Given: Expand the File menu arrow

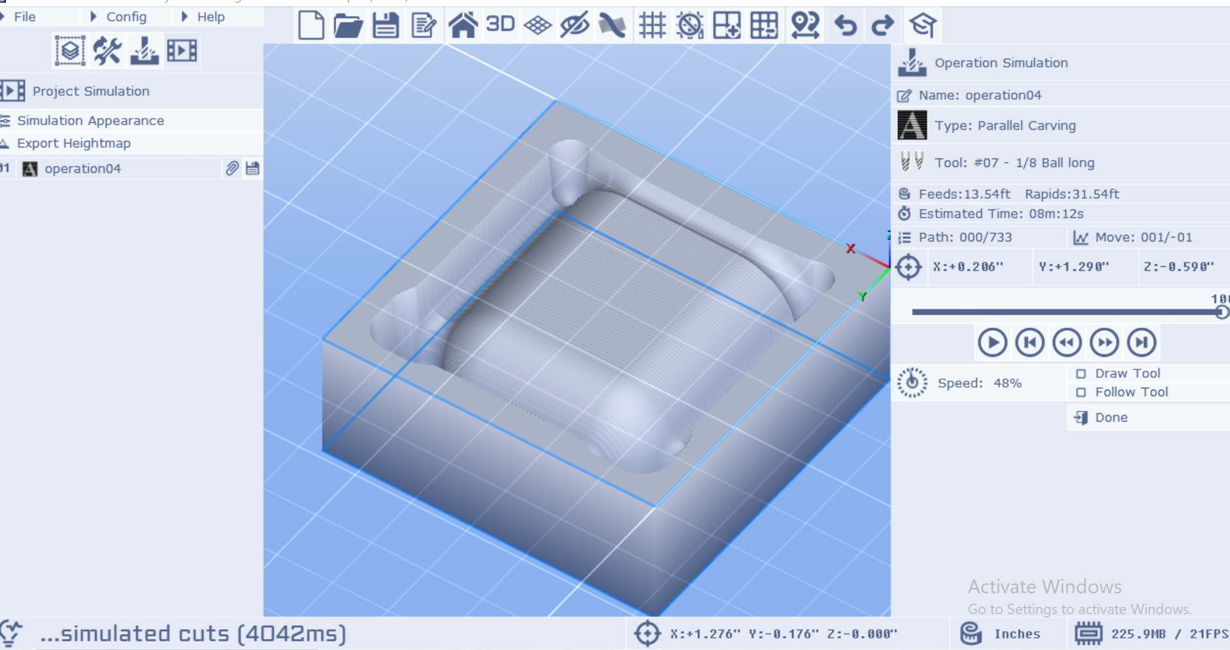Looking at the screenshot, I should [x=3, y=17].
